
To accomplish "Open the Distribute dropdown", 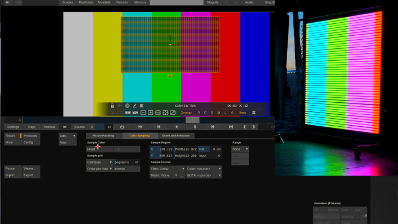I will point(100,163).
